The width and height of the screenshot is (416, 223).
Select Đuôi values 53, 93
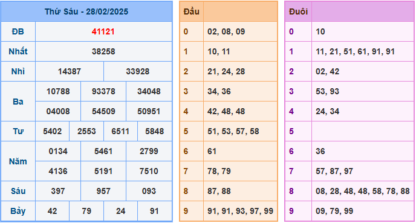pyautogui.click(x=327, y=91)
